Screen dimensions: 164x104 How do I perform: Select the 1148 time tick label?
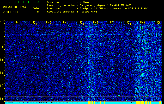tap(127, 23)
